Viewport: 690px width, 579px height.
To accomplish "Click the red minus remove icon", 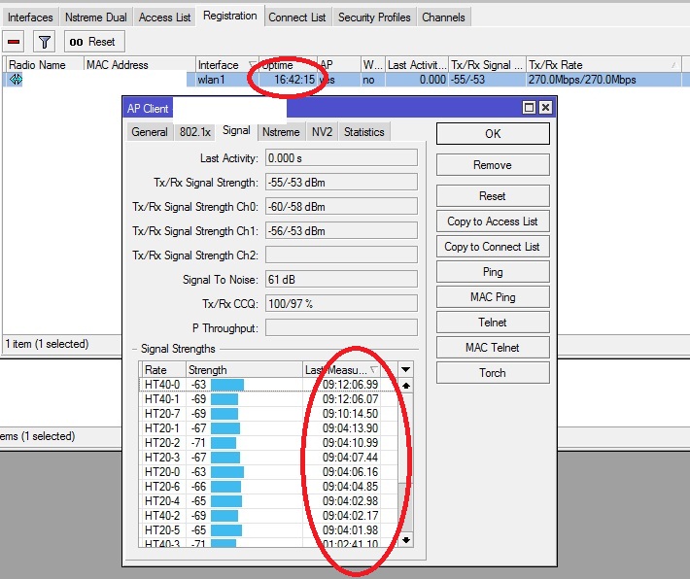I will tap(14, 42).
